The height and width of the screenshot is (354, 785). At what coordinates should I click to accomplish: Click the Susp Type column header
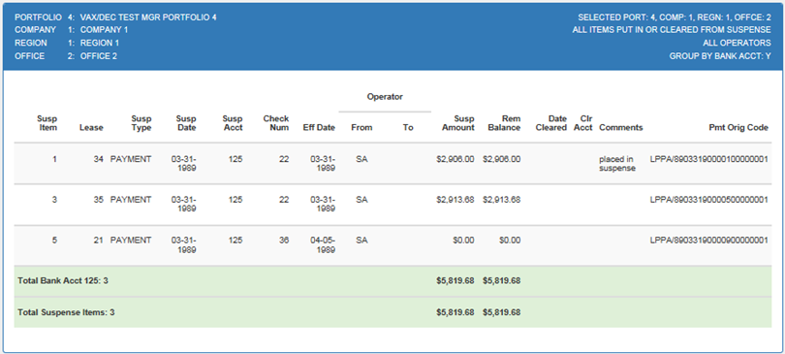[x=141, y=123]
